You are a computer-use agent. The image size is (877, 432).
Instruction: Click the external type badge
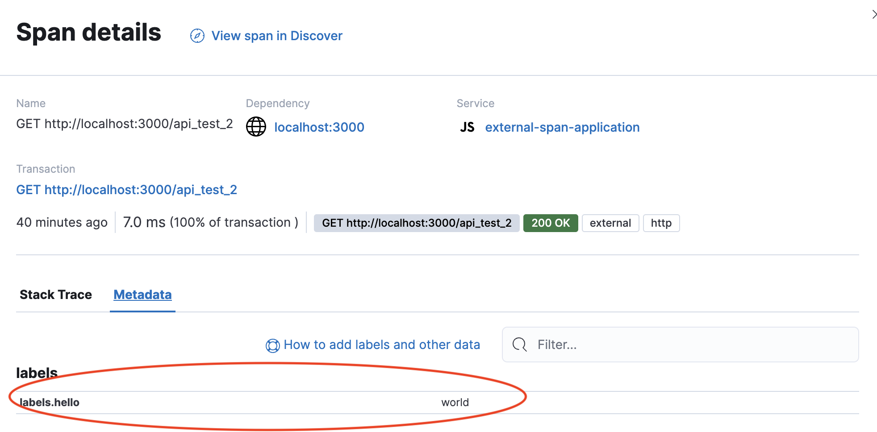pos(610,223)
